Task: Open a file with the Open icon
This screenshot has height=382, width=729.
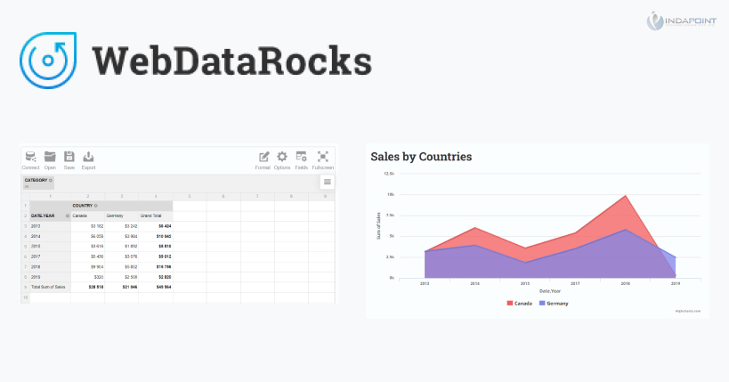Action: click(50, 158)
